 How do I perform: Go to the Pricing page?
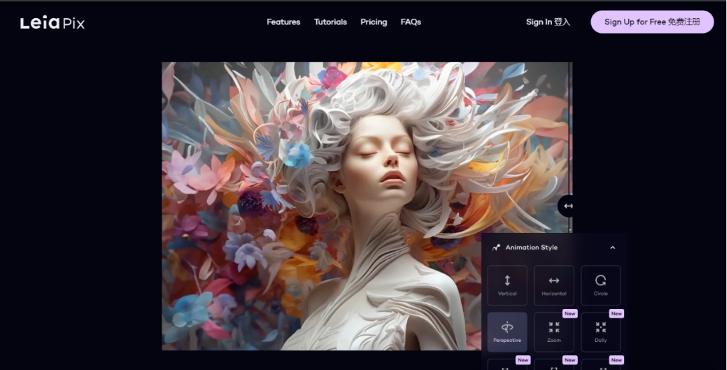(373, 22)
